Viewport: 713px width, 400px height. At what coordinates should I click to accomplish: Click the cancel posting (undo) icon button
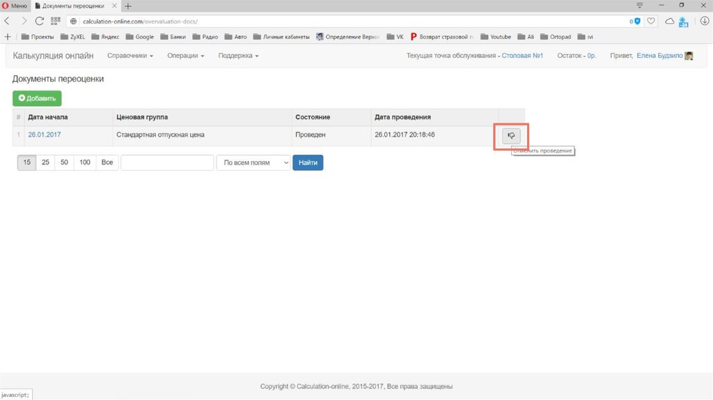coord(511,136)
